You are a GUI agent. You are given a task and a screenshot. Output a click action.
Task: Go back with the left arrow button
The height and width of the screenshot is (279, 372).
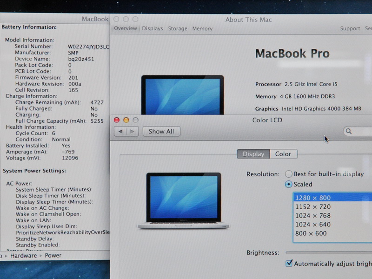tap(120, 132)
